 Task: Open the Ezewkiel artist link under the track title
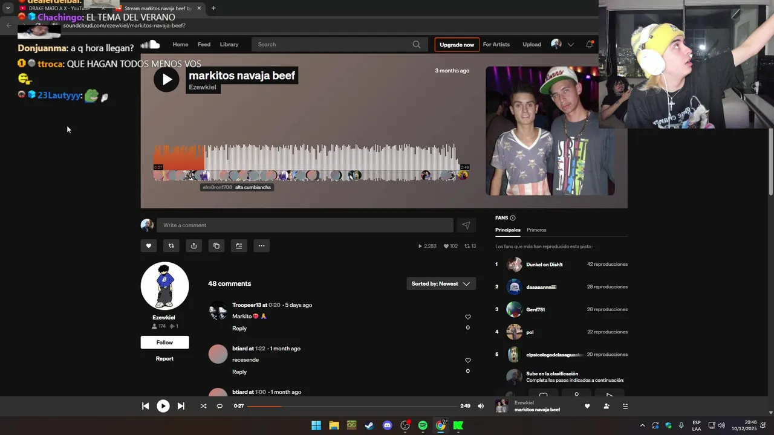tap(203, 87)
